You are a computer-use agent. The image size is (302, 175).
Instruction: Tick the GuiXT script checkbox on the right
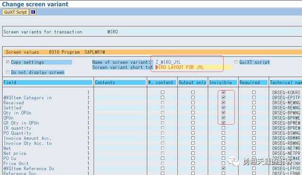pyautogui.click(x=236, y=62)
